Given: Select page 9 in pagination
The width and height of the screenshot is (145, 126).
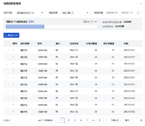Looking at the screenshot, I should coord(100,120).
